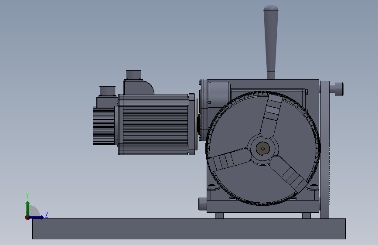Click the red origin ball of the triad

[27, 218]
